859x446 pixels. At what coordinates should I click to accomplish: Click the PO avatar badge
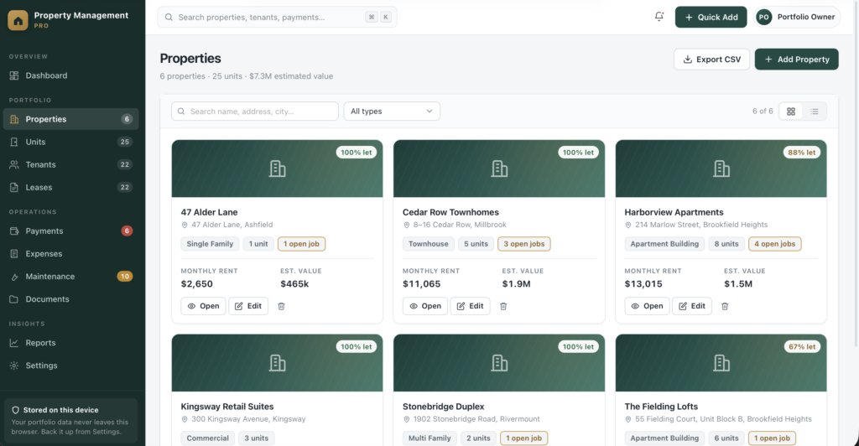(x=763, y=17)
